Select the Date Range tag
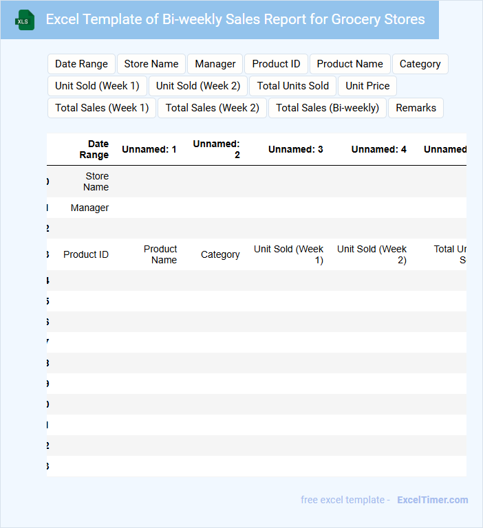The width and height of the screenshot is (483, 528). pos(81,64)
